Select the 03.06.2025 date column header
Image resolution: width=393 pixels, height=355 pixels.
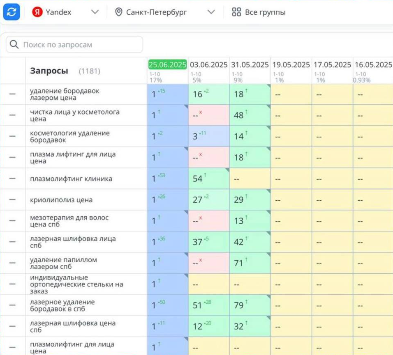pyautogui.click(x=208, y=64)
